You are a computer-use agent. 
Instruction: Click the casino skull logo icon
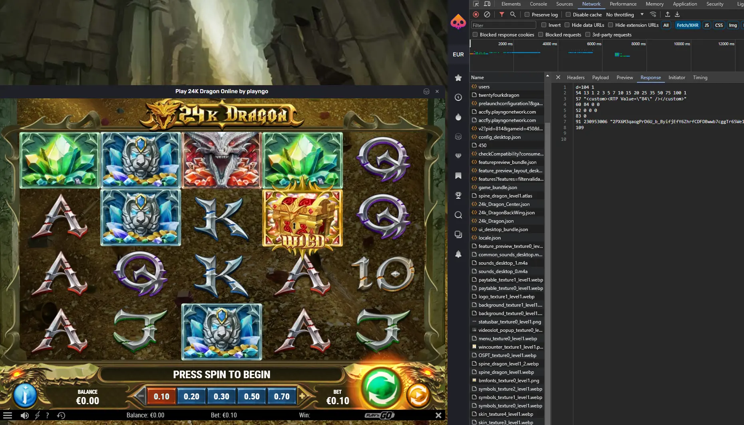tap(458, 22)
